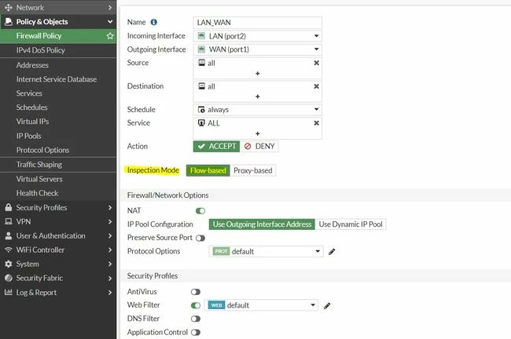
Task: Add a Source address with the plus icon
Action: click(257, 74)
